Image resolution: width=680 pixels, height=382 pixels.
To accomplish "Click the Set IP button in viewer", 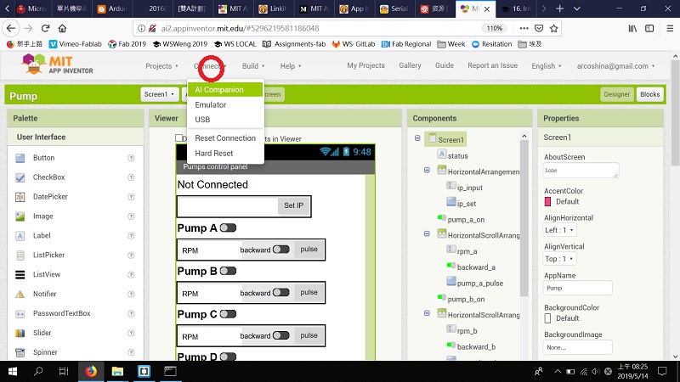I will coord(293,205).
